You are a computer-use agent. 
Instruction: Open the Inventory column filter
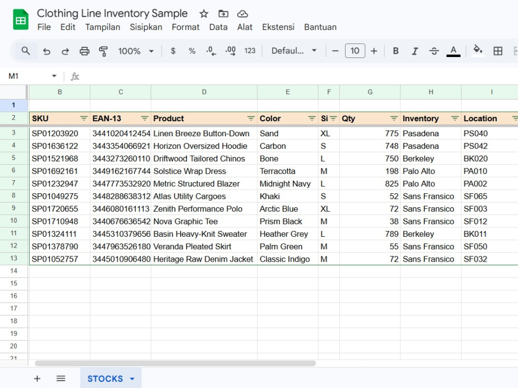pyautogui.click(x=455, y=118)
